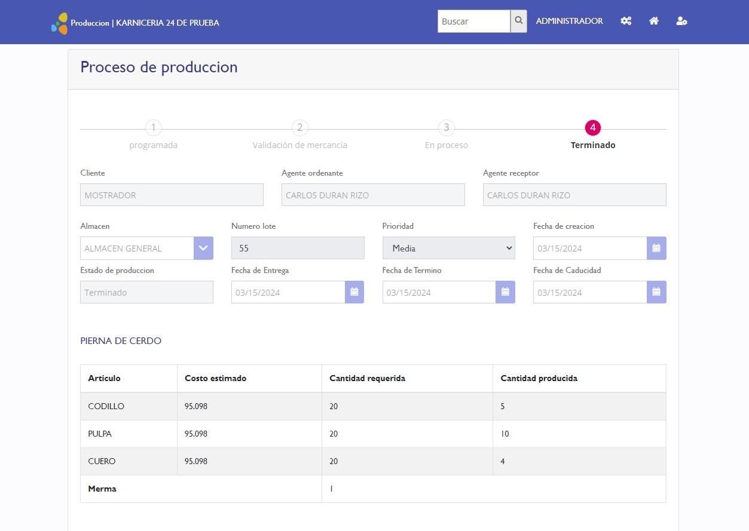
Task: Click the ADMINISTRADOR link
Action: pyautogui.click(x=569, y=21)
